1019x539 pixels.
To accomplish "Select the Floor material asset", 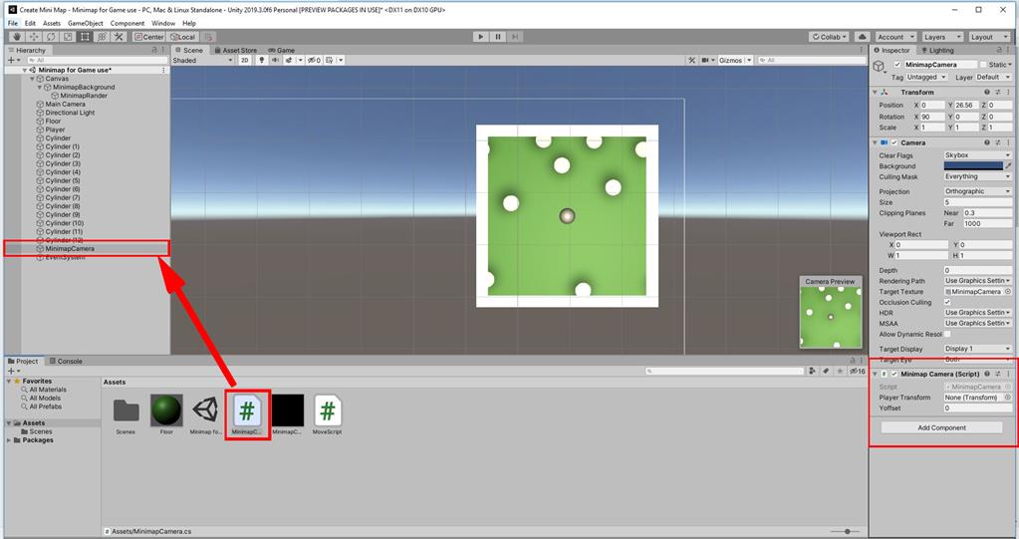I will tap(166, 414).
